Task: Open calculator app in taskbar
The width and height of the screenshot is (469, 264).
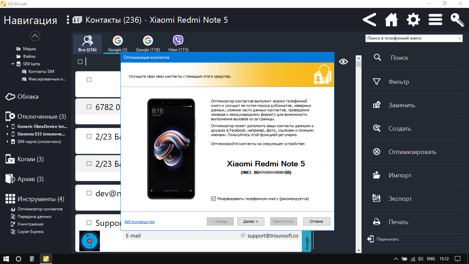Action: (x=32, y=258)
